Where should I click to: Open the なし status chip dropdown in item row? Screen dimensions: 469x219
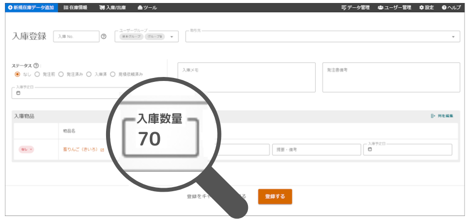(26, 149)
